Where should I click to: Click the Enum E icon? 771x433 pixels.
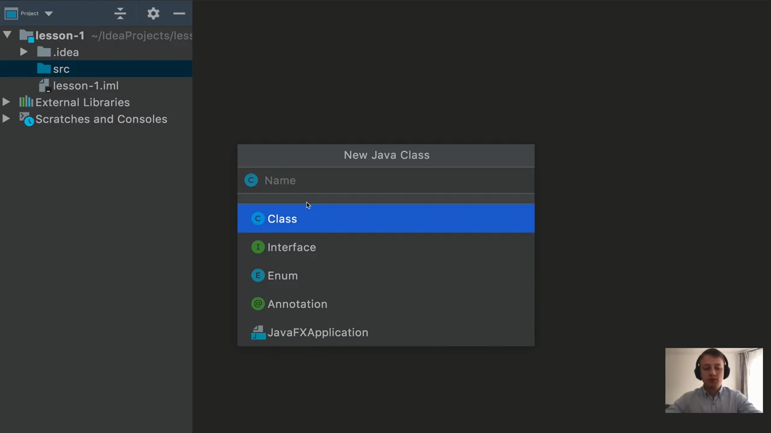tap(258, 275)
